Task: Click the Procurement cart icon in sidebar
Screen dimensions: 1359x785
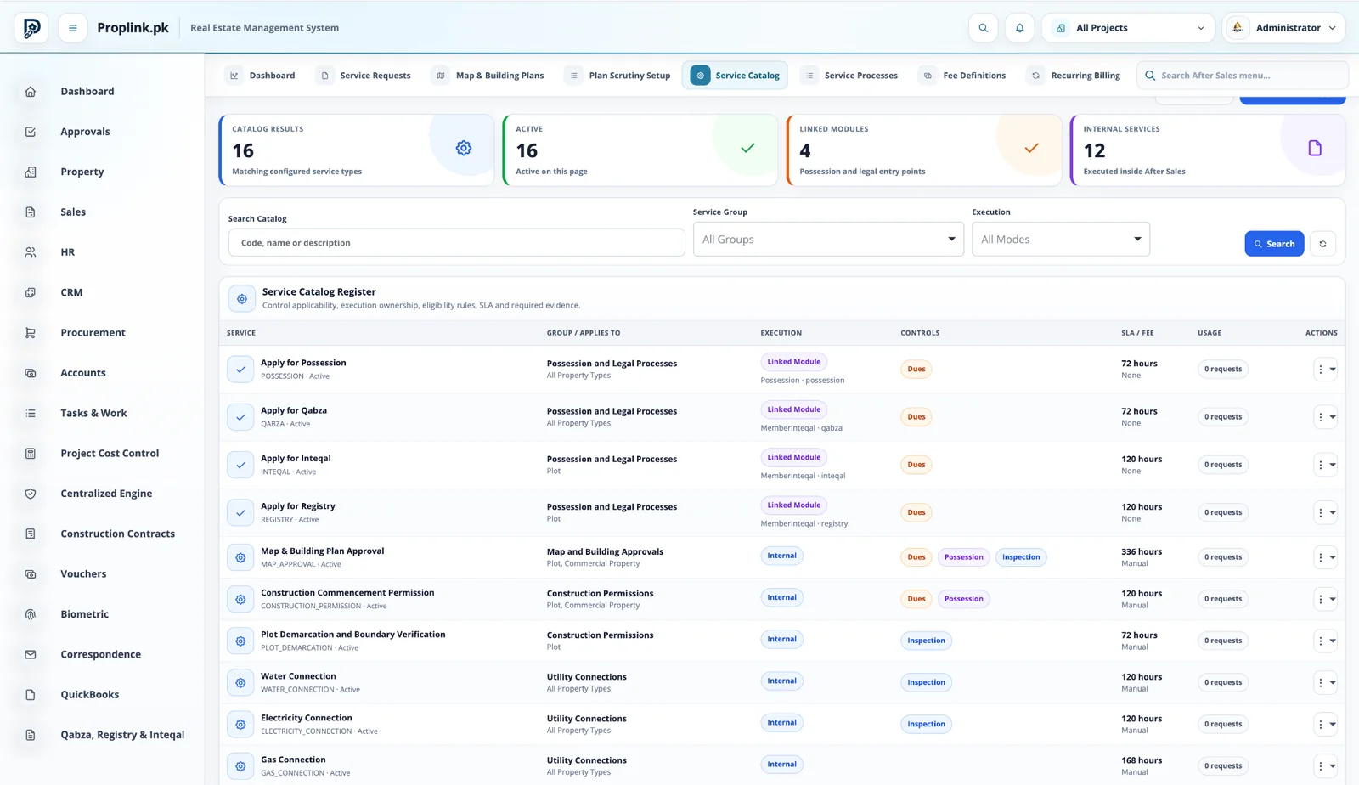Action: click(x=31, y=333)
